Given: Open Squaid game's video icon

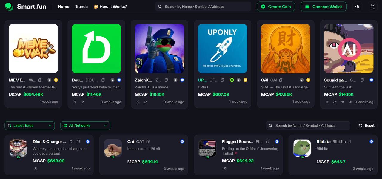Looking at the screenshot, I should tap(350, 102).
